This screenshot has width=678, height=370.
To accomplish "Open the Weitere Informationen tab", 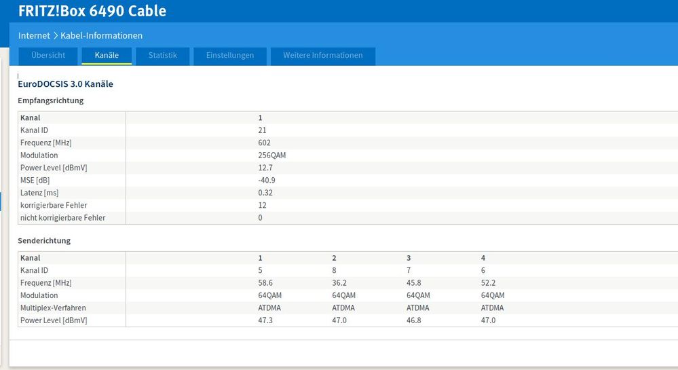I will 323,56.
